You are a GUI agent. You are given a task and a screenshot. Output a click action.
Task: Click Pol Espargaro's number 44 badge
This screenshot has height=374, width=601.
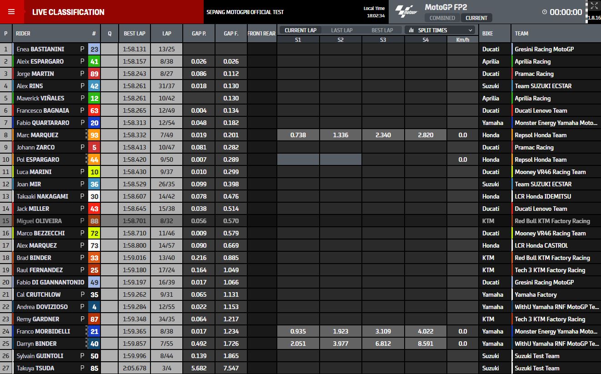(94, 160)
